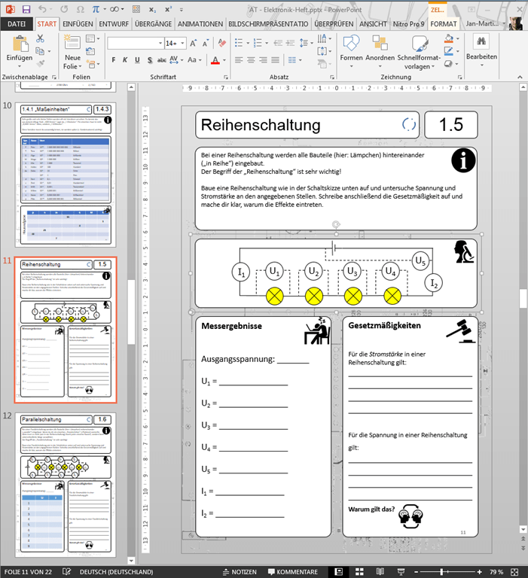This screenshot has width=528, height=578.
Task: Select slide 12 thumbnail Parallelschaltung
Action: pyautogui.click(x=66, y=485)
